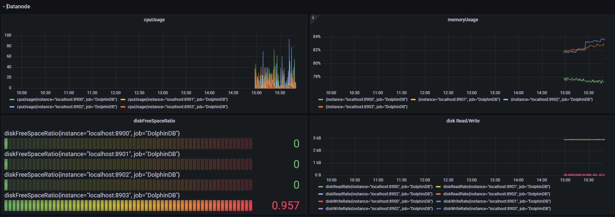The height and width of the screenshot is (217, 615).
Task: Open the memoryUsage panel info icon
Action: 313,18
